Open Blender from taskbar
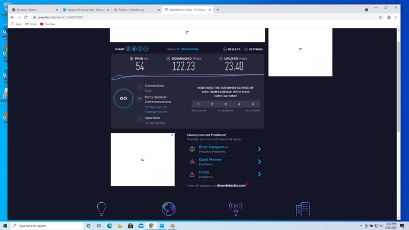 (x=172, y=226)
